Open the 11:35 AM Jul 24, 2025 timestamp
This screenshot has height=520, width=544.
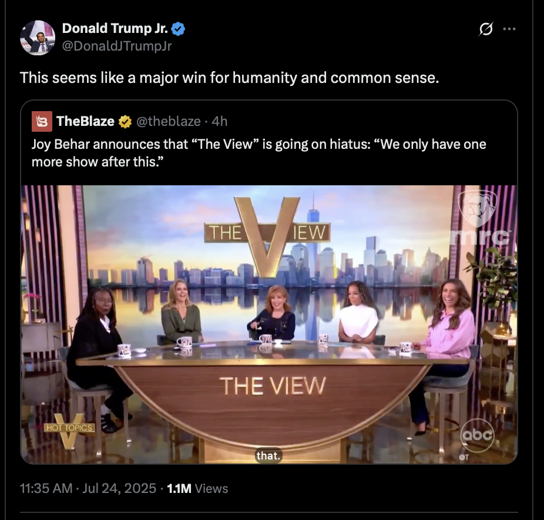tap(88, 488)
